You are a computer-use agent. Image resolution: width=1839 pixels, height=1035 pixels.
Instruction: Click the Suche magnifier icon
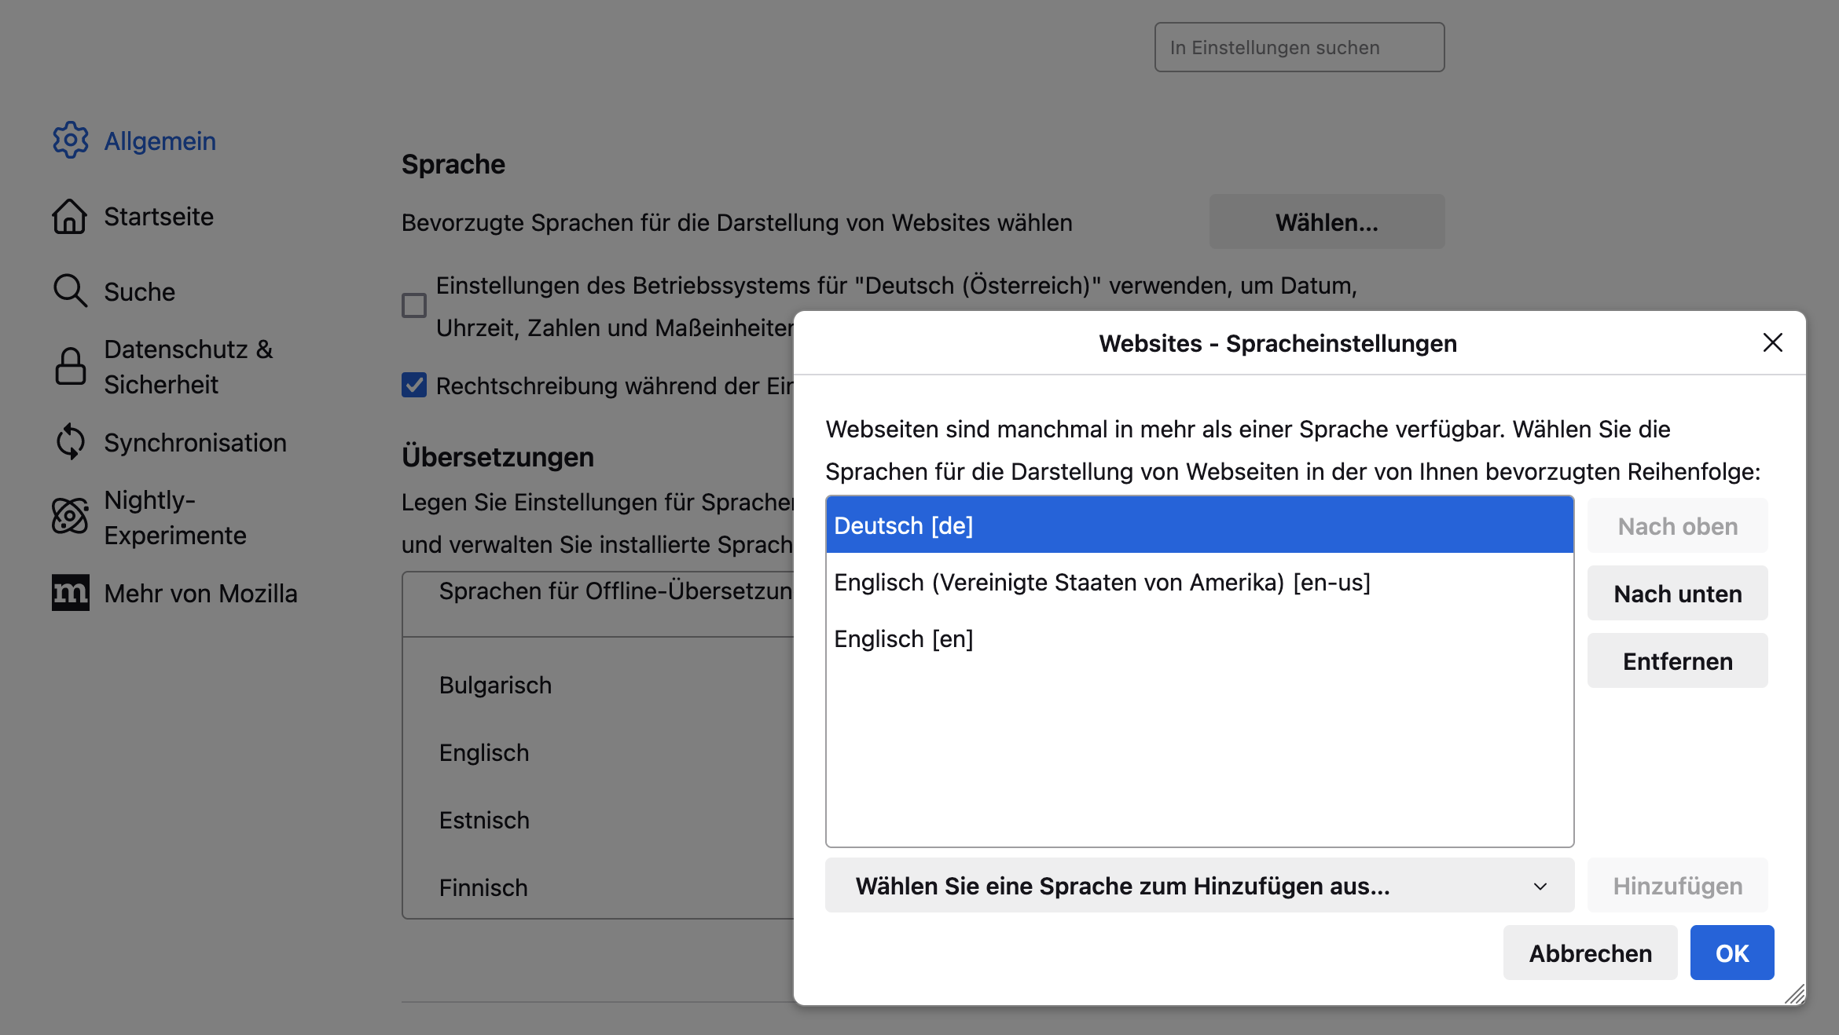coord(70,291)
